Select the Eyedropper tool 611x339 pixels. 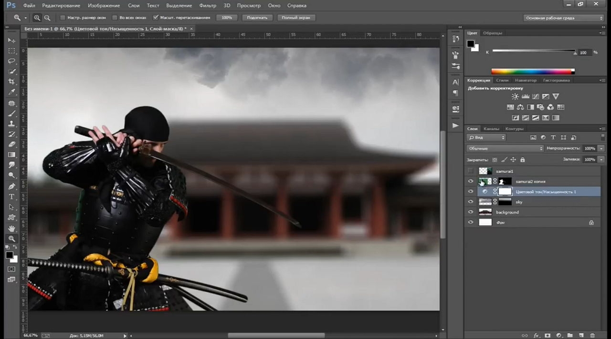(x=11, y=92)
